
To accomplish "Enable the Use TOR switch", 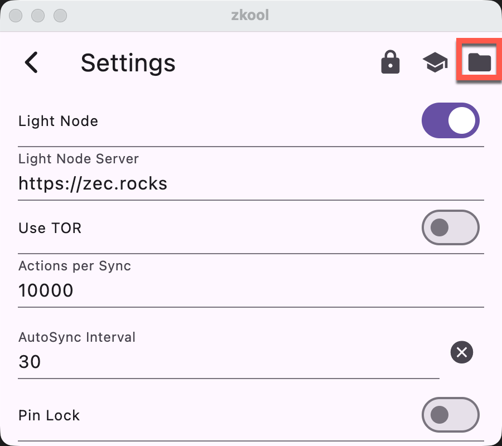I will 451,227.
